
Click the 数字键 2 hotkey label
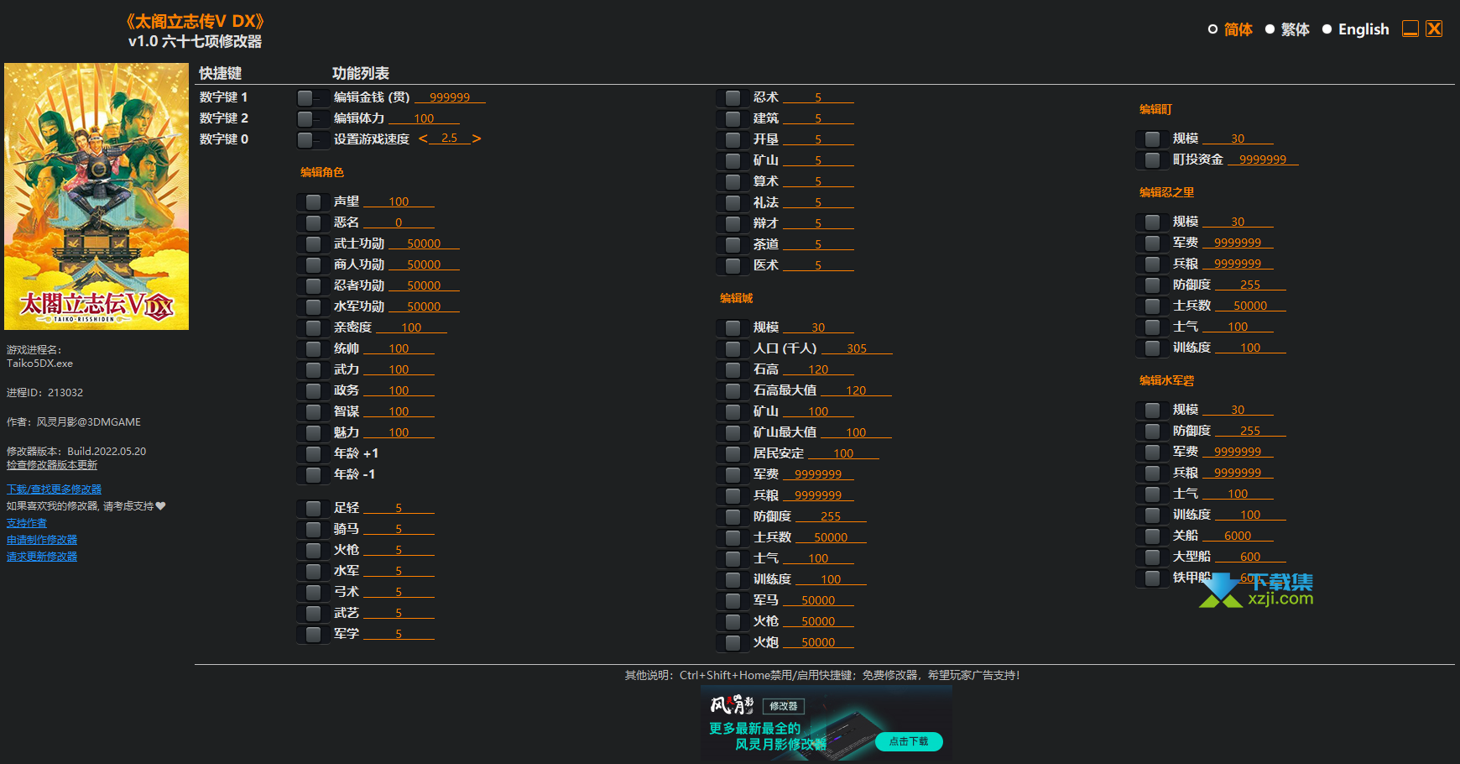click(223, 118)
